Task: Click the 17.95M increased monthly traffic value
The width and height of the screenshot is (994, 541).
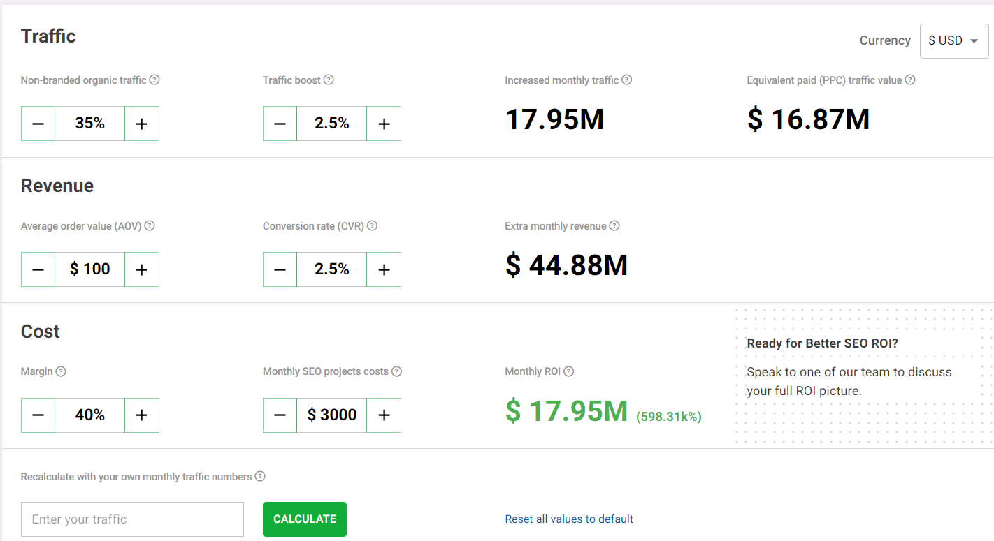Action: point(554,119)
